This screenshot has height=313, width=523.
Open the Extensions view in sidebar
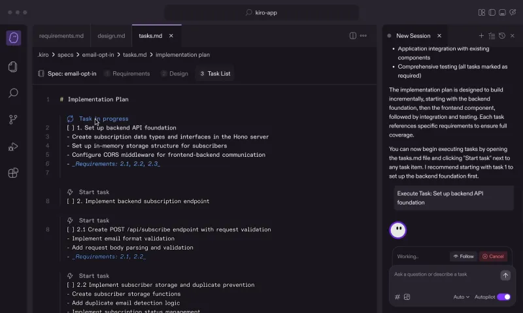click(x=13, y=173)
